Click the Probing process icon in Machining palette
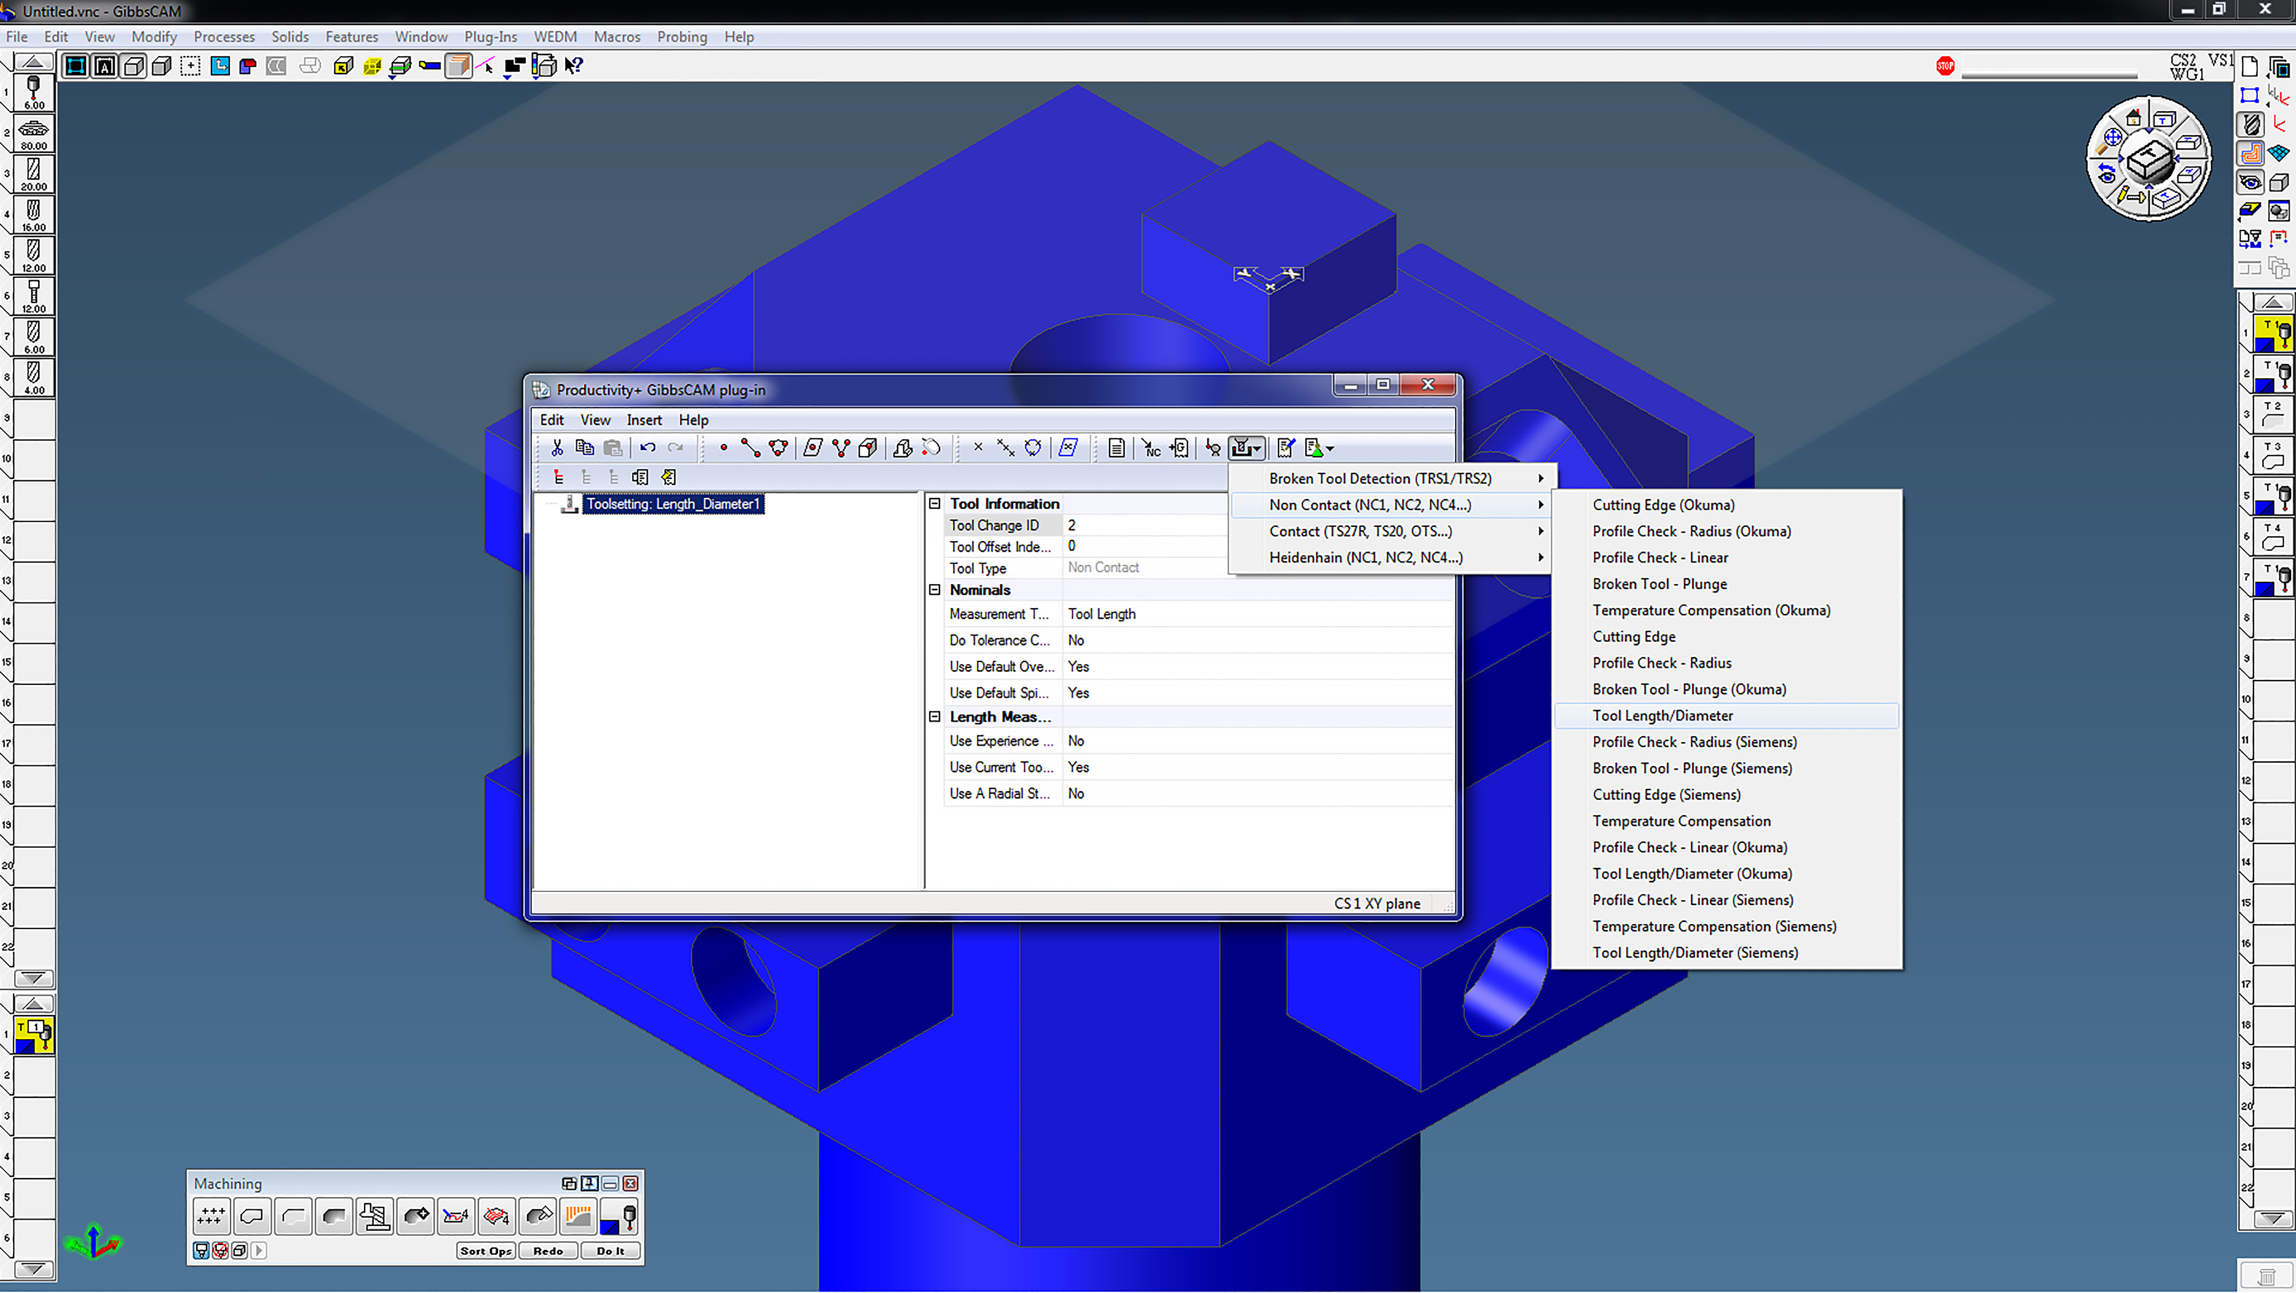This screenshot has height=1293, width=2296. [x=619, y=1217]
